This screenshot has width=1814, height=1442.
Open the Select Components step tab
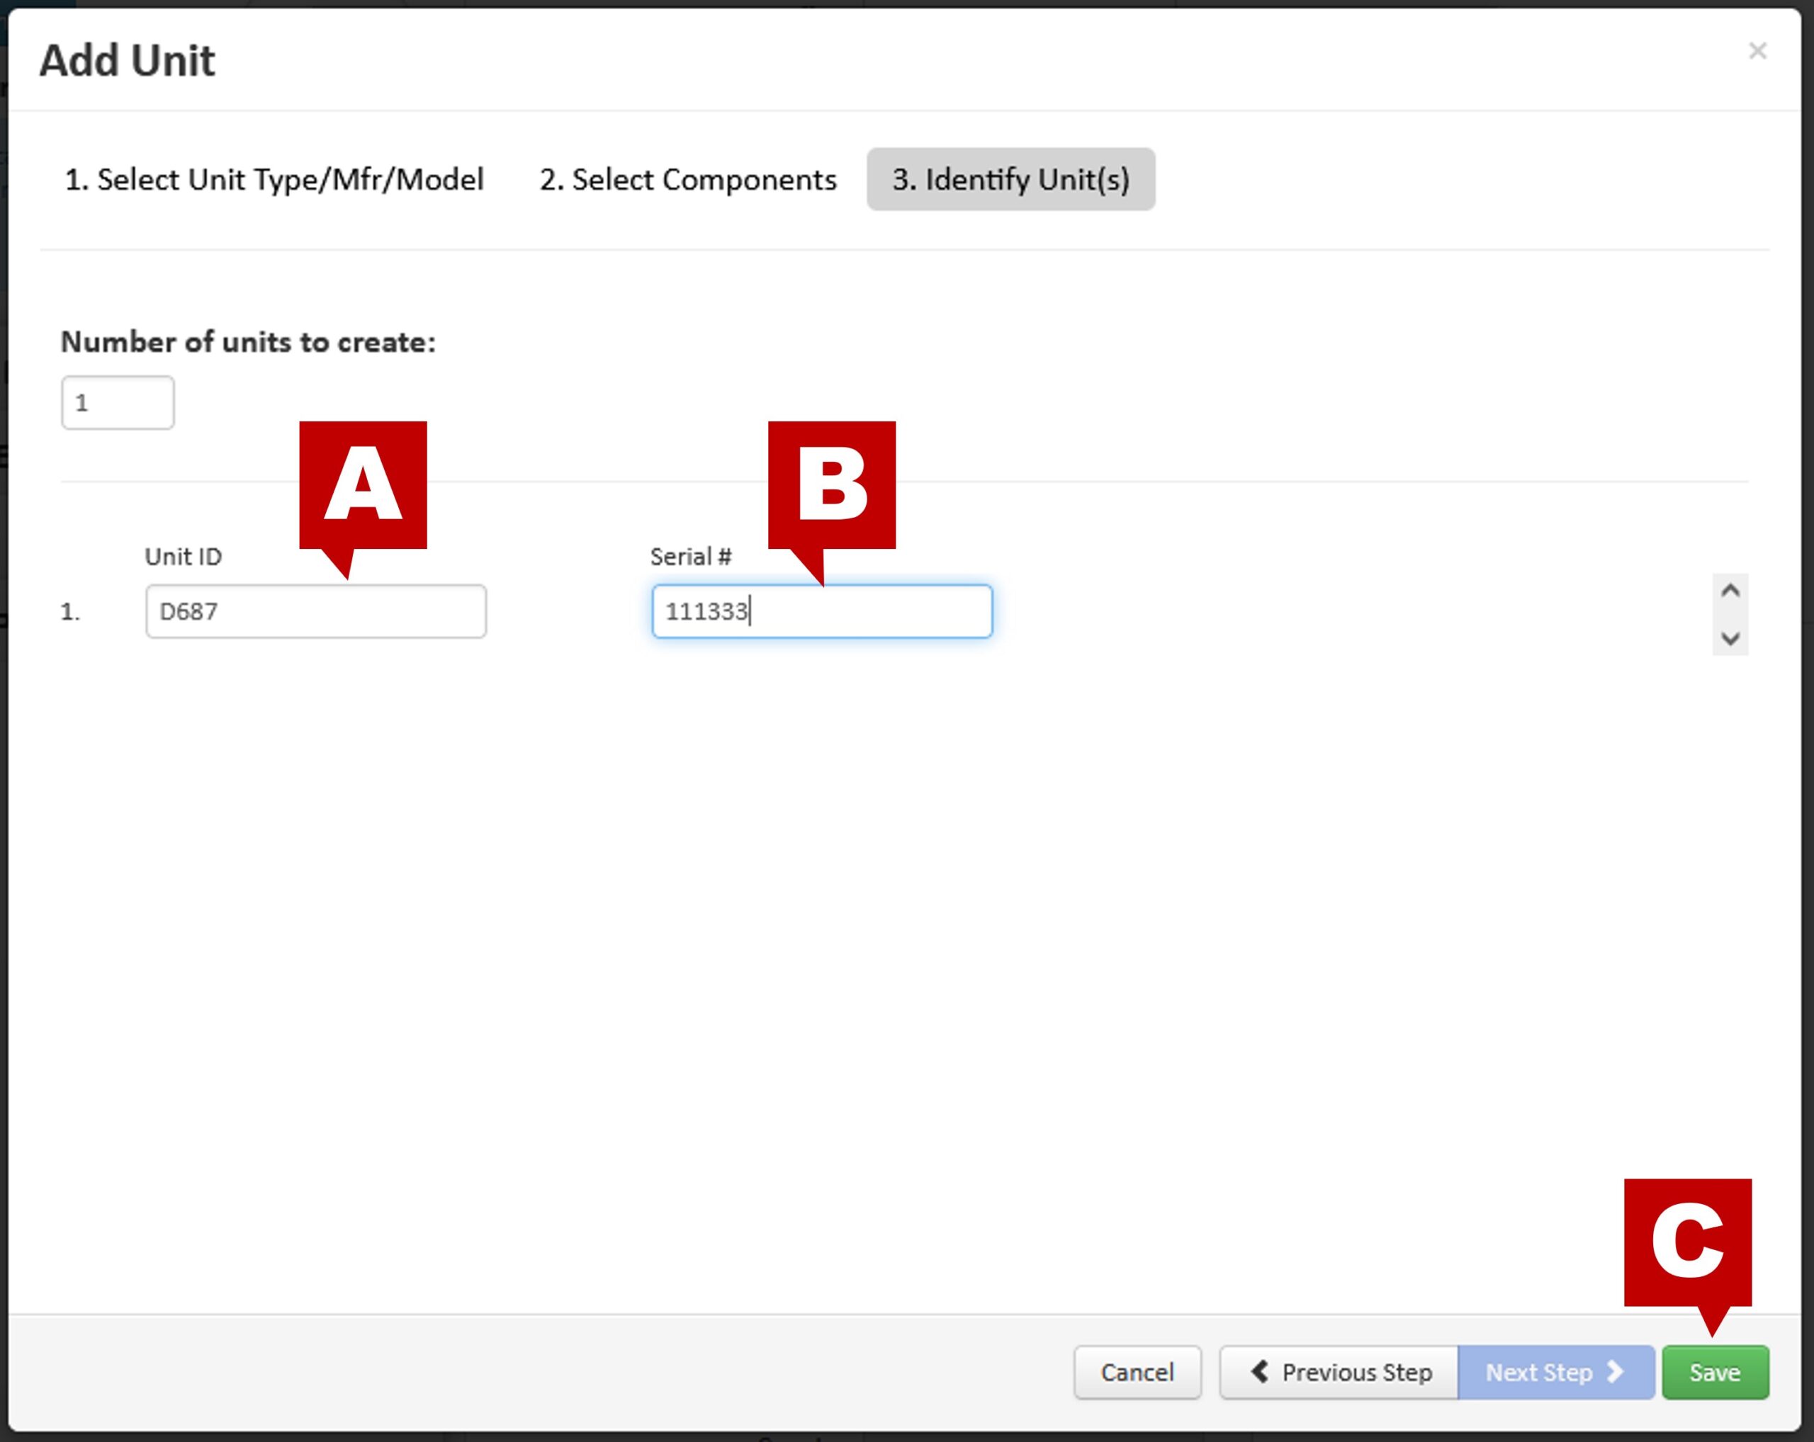click(x=687, y=179)
